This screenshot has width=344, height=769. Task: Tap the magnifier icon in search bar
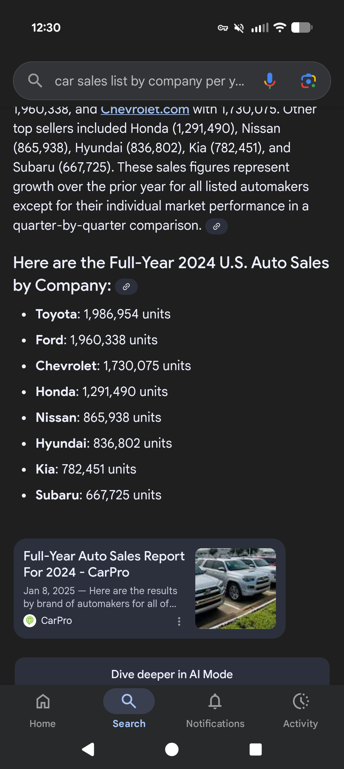point(35,80)
